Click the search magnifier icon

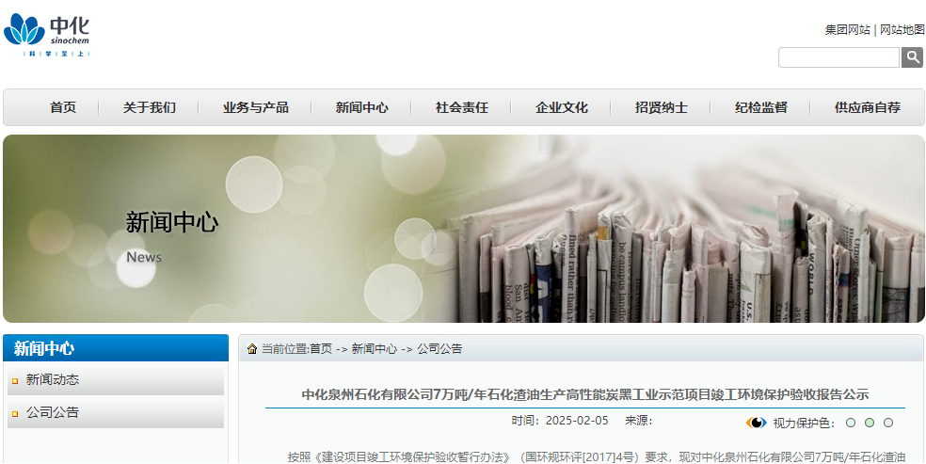(912, 57)
